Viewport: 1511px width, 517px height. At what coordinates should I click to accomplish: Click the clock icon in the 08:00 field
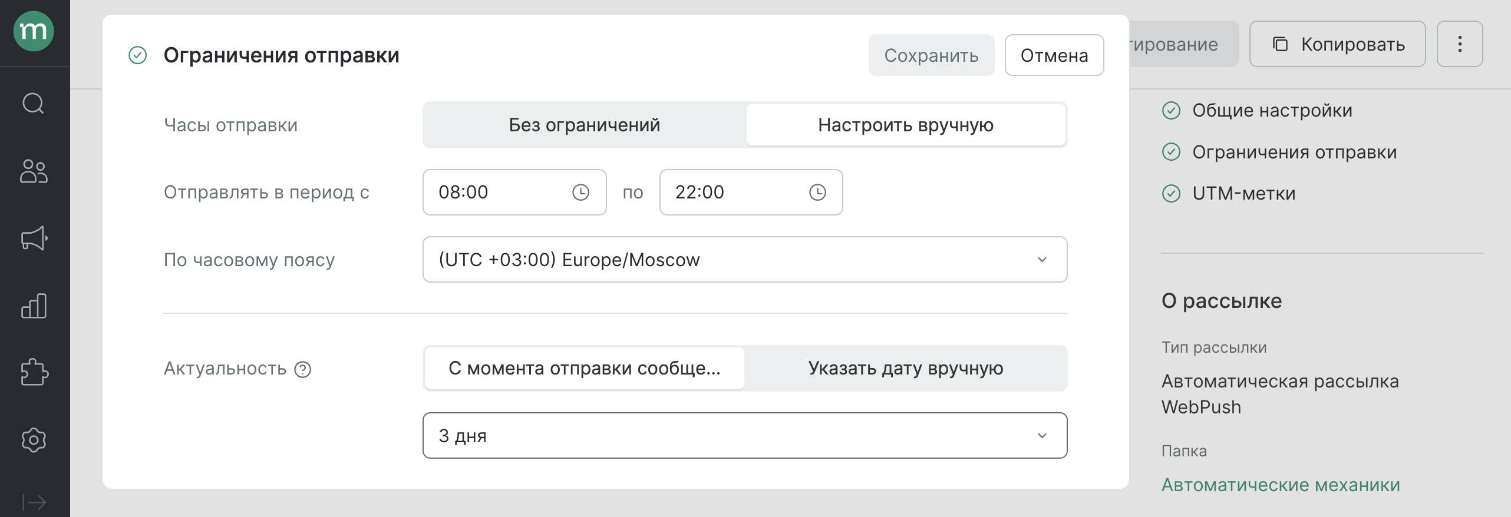pos(580,193)
